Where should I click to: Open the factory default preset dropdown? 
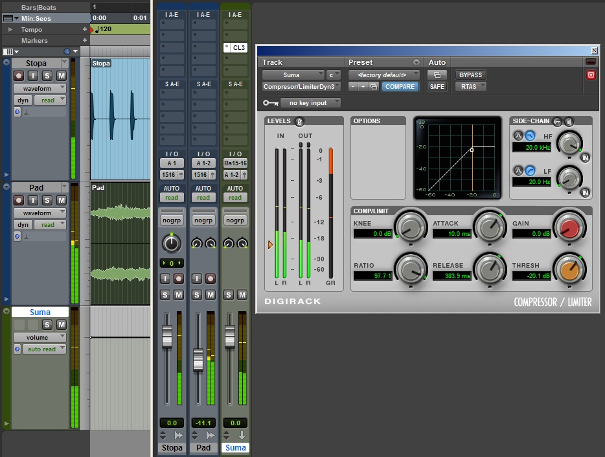(384, 75)
